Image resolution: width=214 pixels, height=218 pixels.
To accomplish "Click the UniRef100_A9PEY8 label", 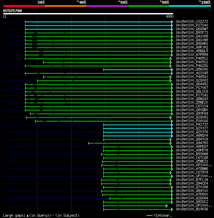I will point(192,150).
